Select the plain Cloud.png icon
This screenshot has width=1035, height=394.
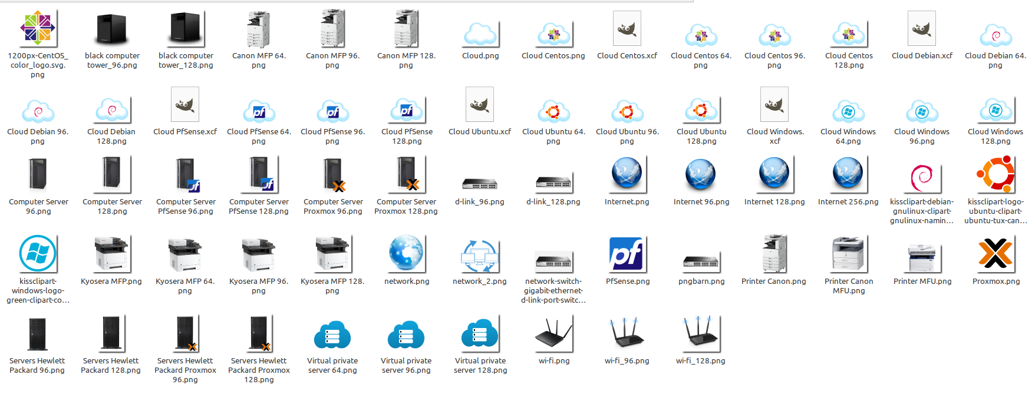480,35
